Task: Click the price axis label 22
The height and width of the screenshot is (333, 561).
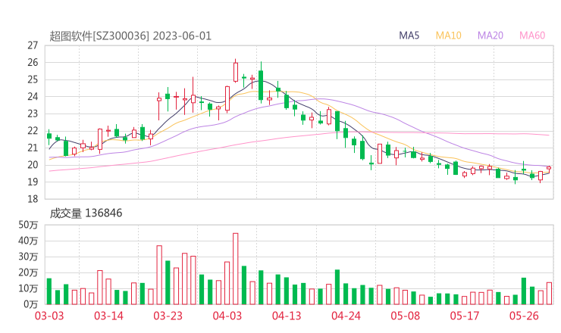Action: click(x=33, y=131)
